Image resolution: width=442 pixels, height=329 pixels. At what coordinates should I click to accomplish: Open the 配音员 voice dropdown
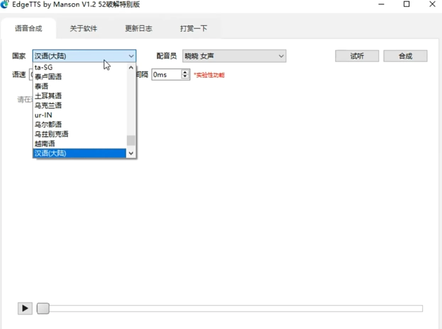[x=234, y=56]
